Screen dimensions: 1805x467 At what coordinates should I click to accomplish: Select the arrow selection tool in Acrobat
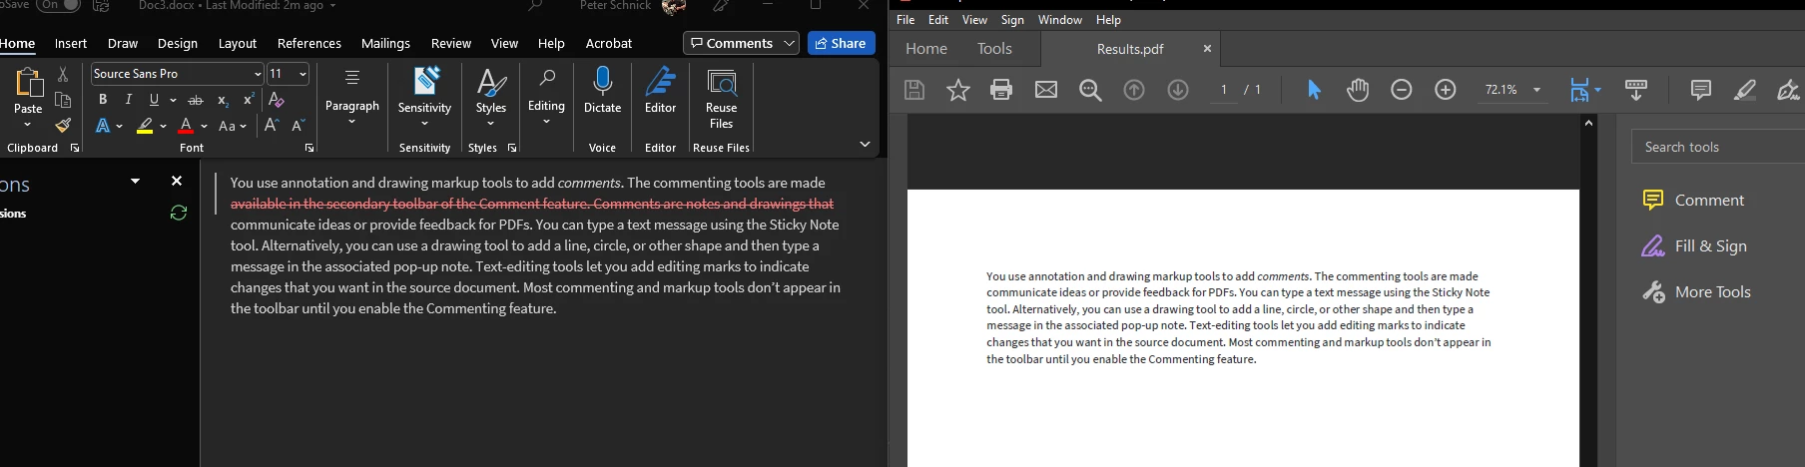point(1314,90)
